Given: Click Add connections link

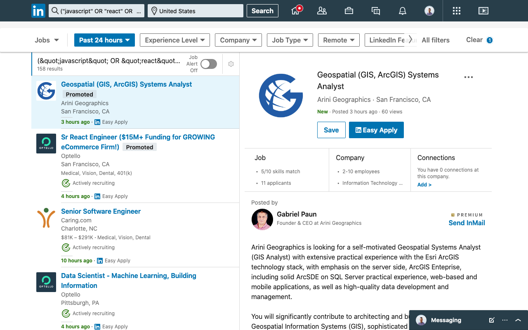Looking at the screenshot, I should [x=424, y=185].
